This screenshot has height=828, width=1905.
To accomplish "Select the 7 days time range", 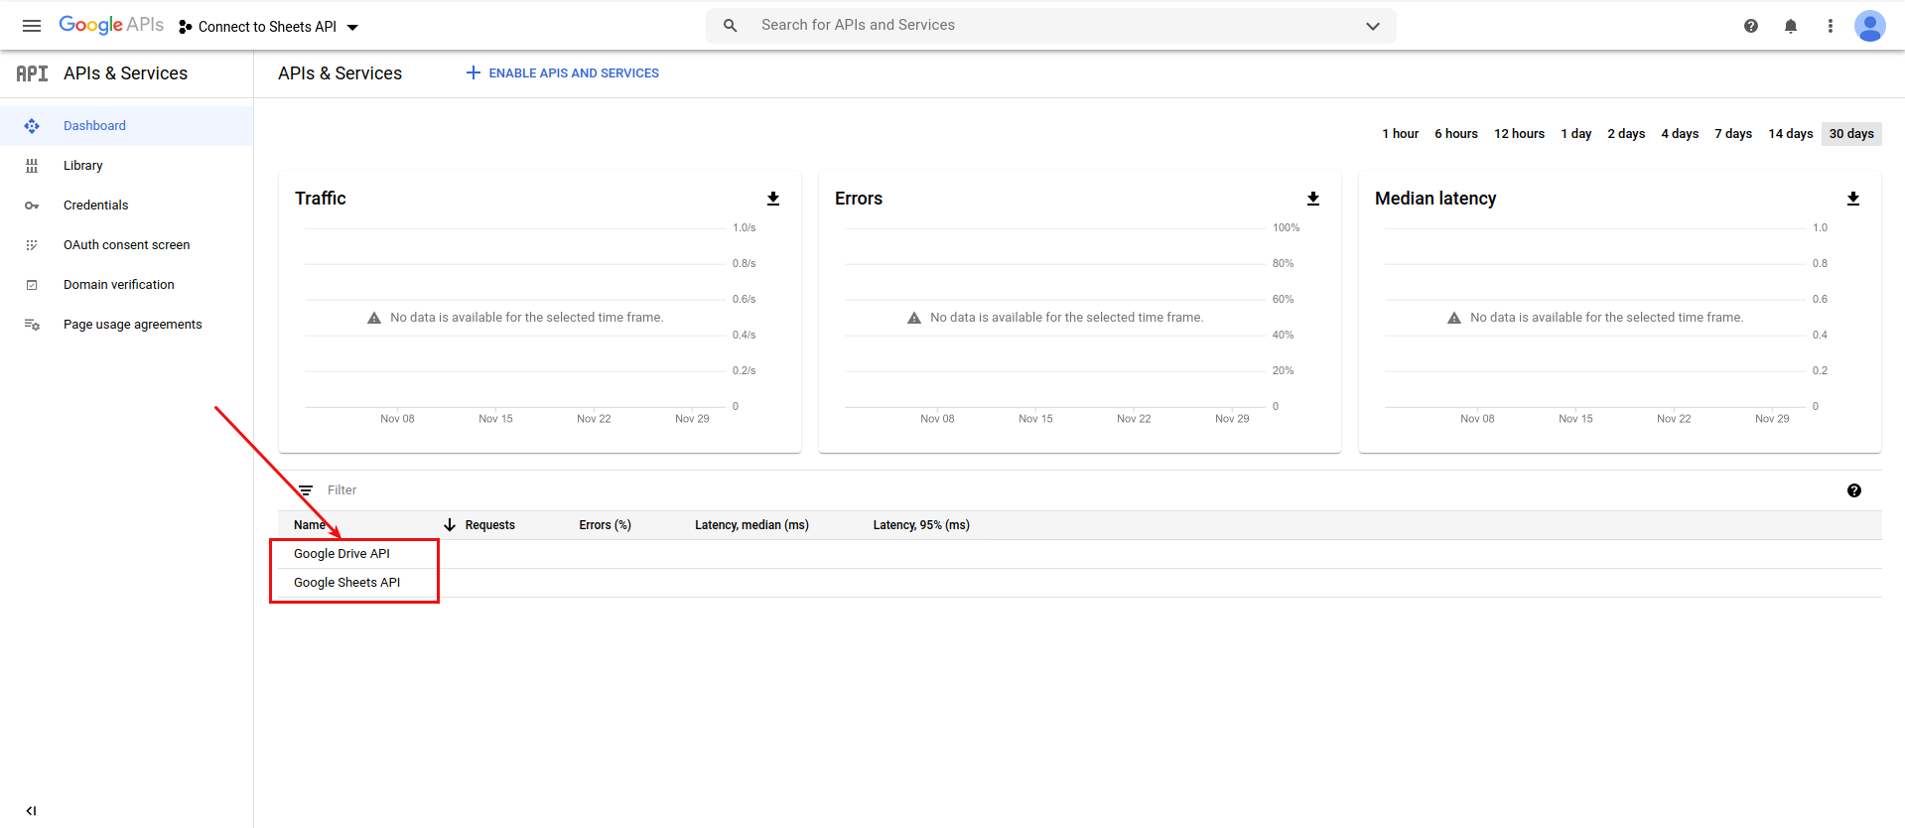I will (x=1733, y=134).
